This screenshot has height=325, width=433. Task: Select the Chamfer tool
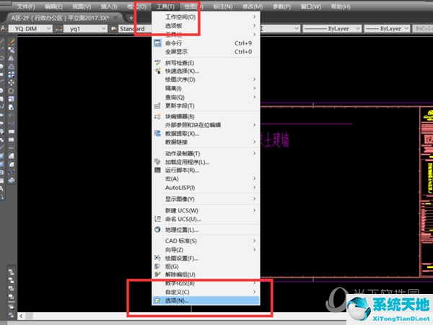(12, 156)
